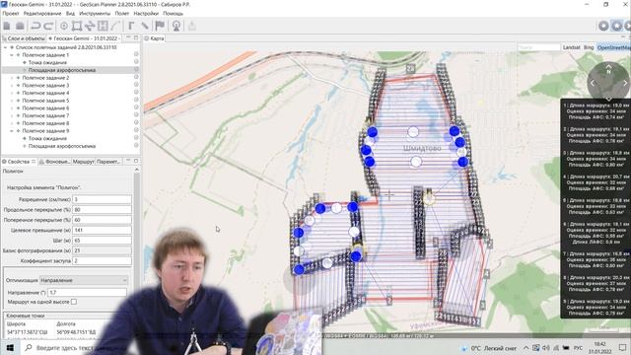
Task: Click the first round button at toolbar right
Action: click(603, 27)
